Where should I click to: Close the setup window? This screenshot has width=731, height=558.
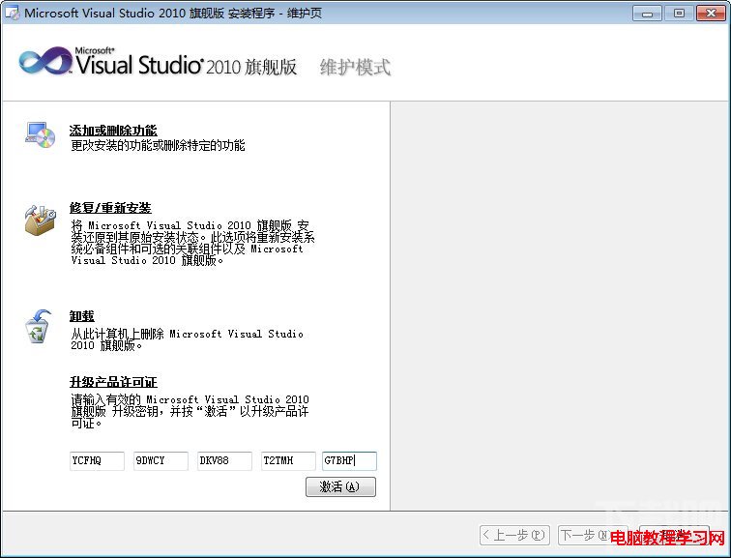(711, 13)
